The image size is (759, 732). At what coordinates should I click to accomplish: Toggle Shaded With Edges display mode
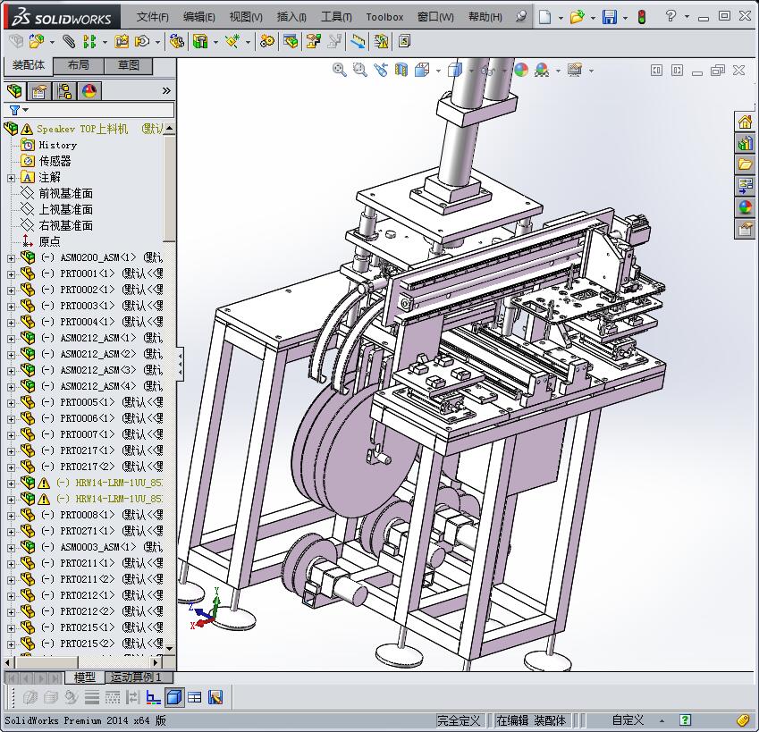(175, 697)
